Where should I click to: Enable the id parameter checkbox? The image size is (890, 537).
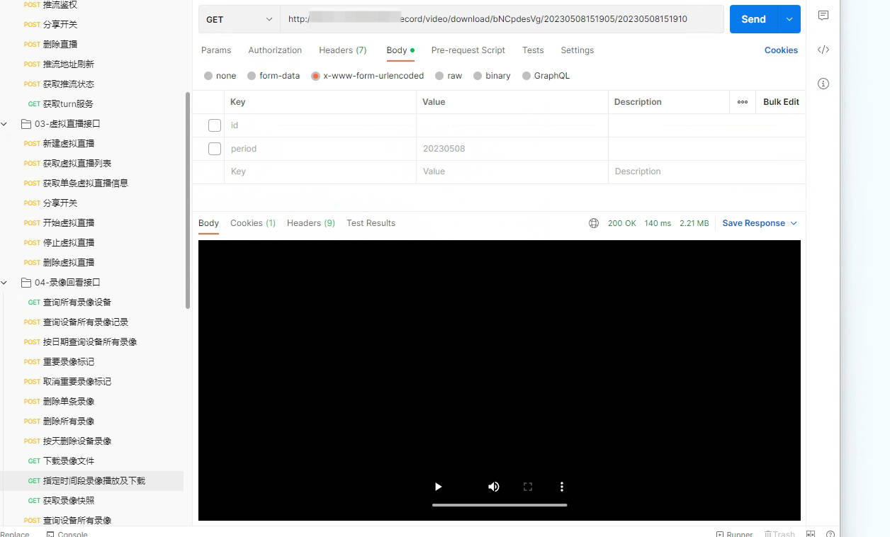[x=215, y=125]
